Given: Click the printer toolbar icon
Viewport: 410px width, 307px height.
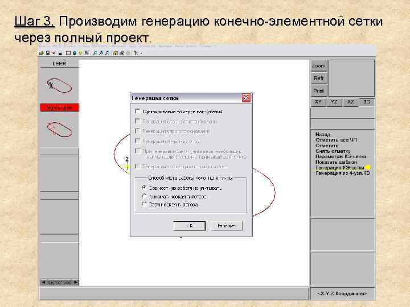Looking at the screenshot, I should [x=60, y=53].
